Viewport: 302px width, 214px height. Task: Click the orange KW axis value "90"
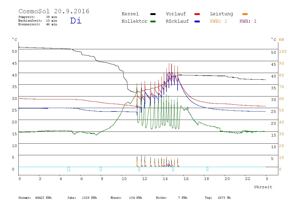[x=281, y=63]
